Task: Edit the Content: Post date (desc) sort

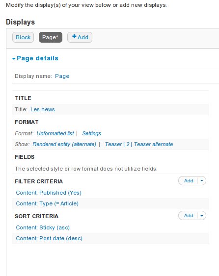Action: [49, 239]
